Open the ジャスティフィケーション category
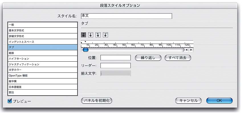Viewport: 242px width, 113px height. coord(42,64)
